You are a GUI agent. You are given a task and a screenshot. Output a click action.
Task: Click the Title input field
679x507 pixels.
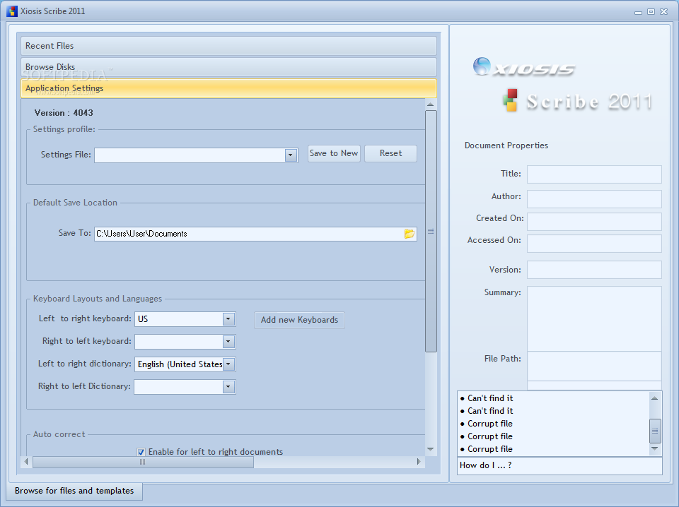(594, 174)
